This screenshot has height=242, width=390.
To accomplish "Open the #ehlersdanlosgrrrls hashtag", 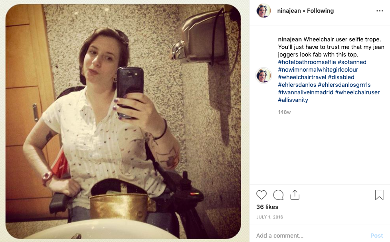I will pos(344,85).
